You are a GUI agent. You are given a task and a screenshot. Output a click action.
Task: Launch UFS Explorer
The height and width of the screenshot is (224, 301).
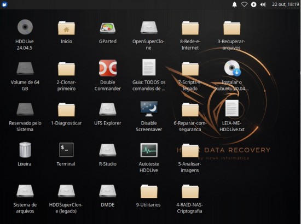(107, 109)
